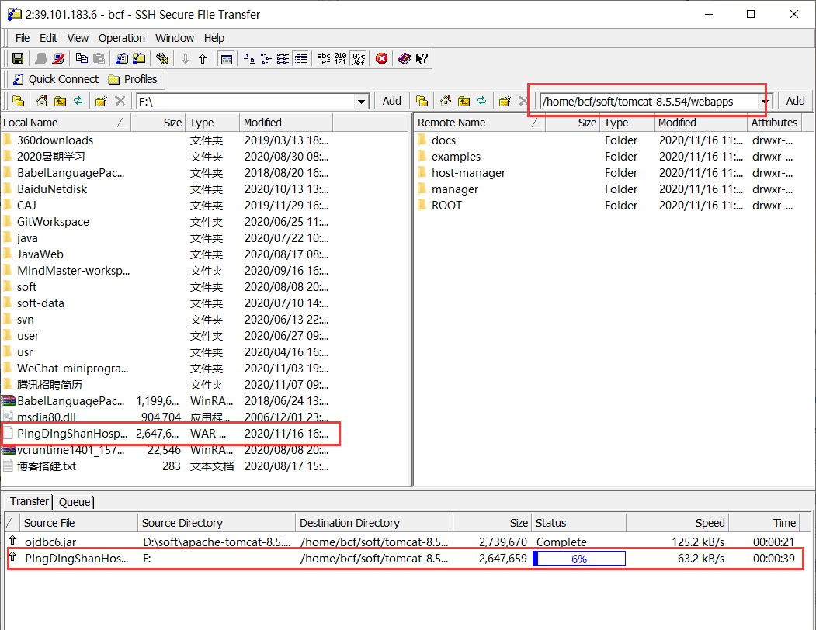Open the Operation menu
The height and width of the screenshot is (630, 816).
click(121, 38)
